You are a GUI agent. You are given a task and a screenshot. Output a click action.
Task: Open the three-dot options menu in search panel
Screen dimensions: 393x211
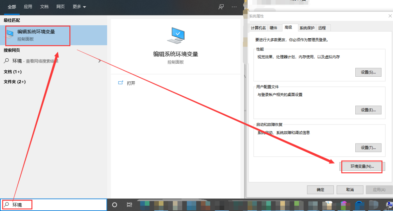click(234, 7)
